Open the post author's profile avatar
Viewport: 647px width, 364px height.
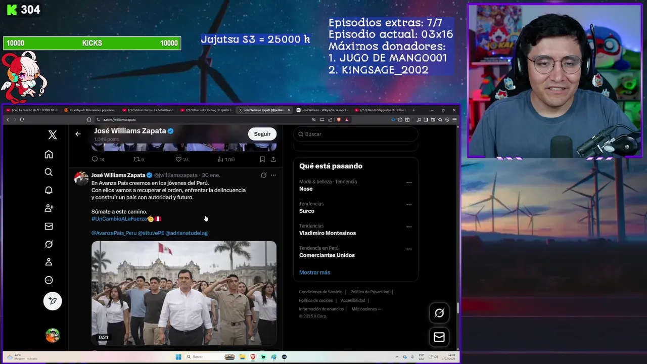pos(81,178)
